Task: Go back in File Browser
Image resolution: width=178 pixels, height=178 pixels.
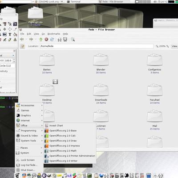Action: [22, 40]
